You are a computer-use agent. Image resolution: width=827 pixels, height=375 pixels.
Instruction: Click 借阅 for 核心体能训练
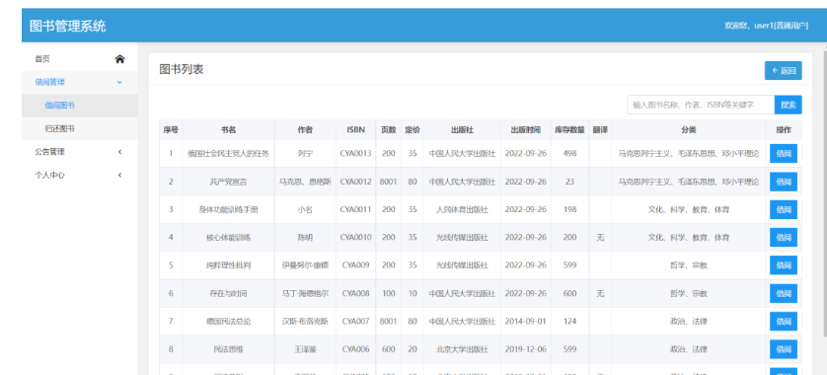[x=784, y=238]
